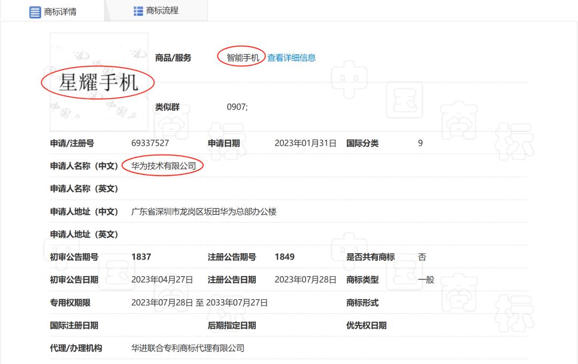
Task: Select international class value 9
Action: [x=420, y=143]
